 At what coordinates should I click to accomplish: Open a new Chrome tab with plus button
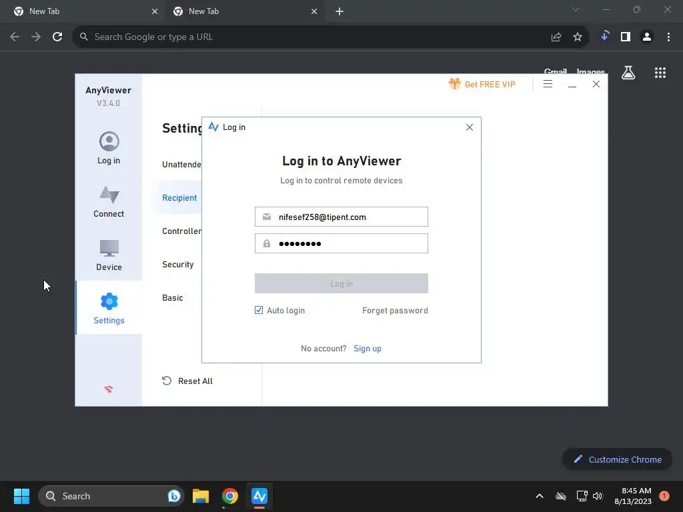pos(339,11)
